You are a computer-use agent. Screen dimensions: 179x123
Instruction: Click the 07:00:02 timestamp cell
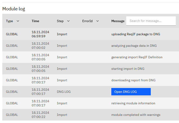[40, 46]
